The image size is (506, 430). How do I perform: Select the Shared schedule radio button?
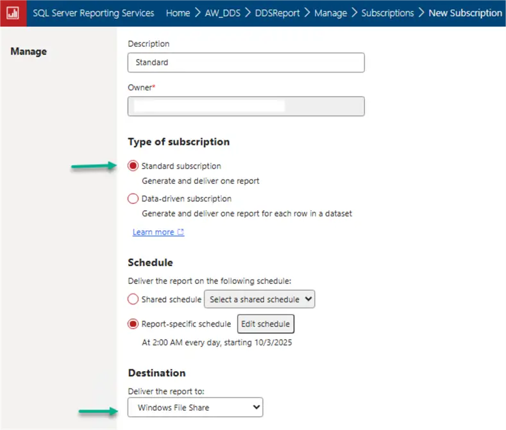coord(133,299)
